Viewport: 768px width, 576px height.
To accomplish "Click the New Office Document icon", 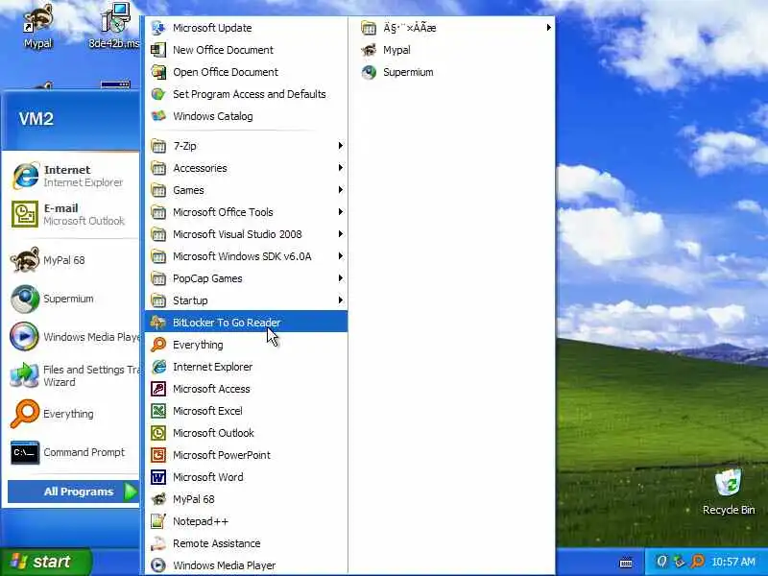I will tap(158, 50).
